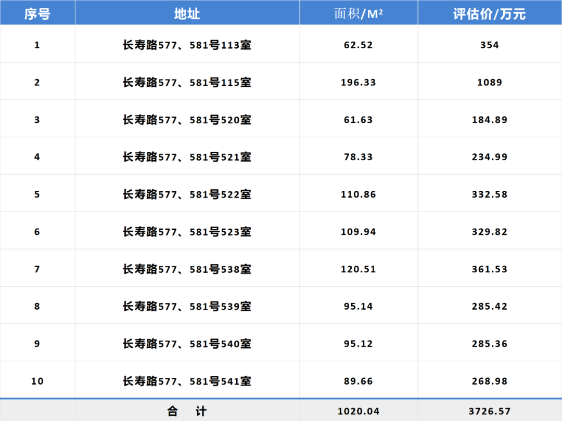Click area value 95.14
The image size is (562, 421).
click(359, 307)
